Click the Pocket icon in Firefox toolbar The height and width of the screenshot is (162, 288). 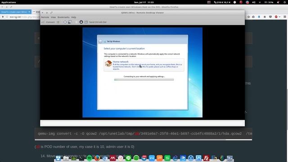tap(270, 17)
